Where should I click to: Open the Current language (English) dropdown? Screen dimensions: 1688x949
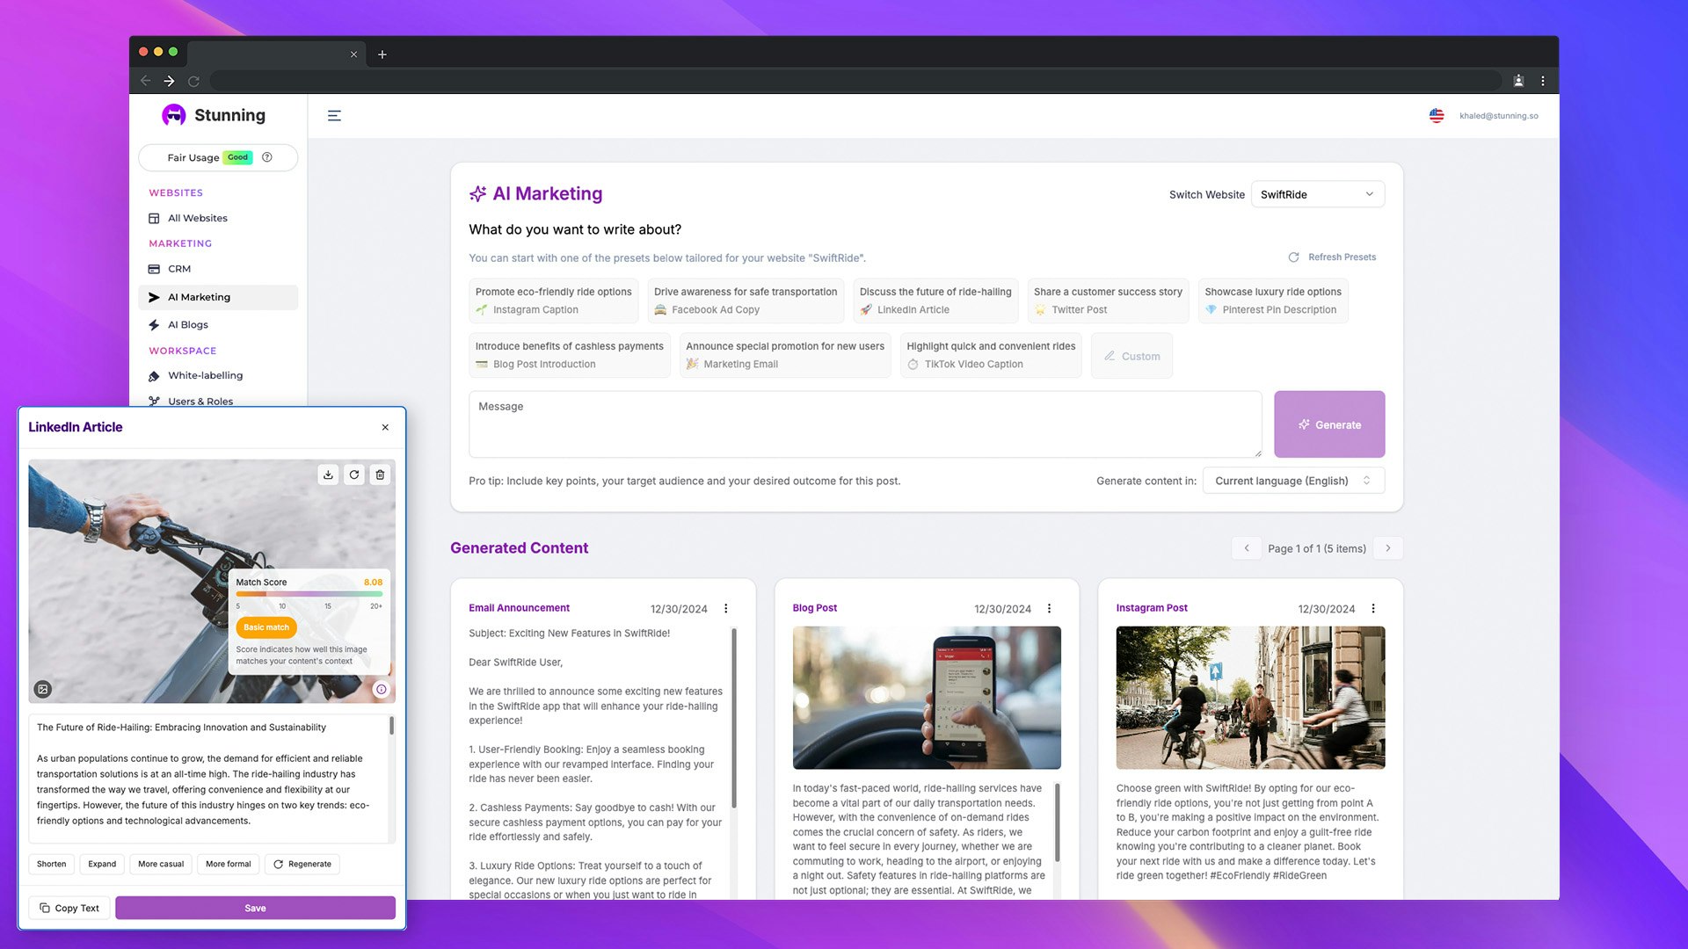click(x=1293, y=481)
